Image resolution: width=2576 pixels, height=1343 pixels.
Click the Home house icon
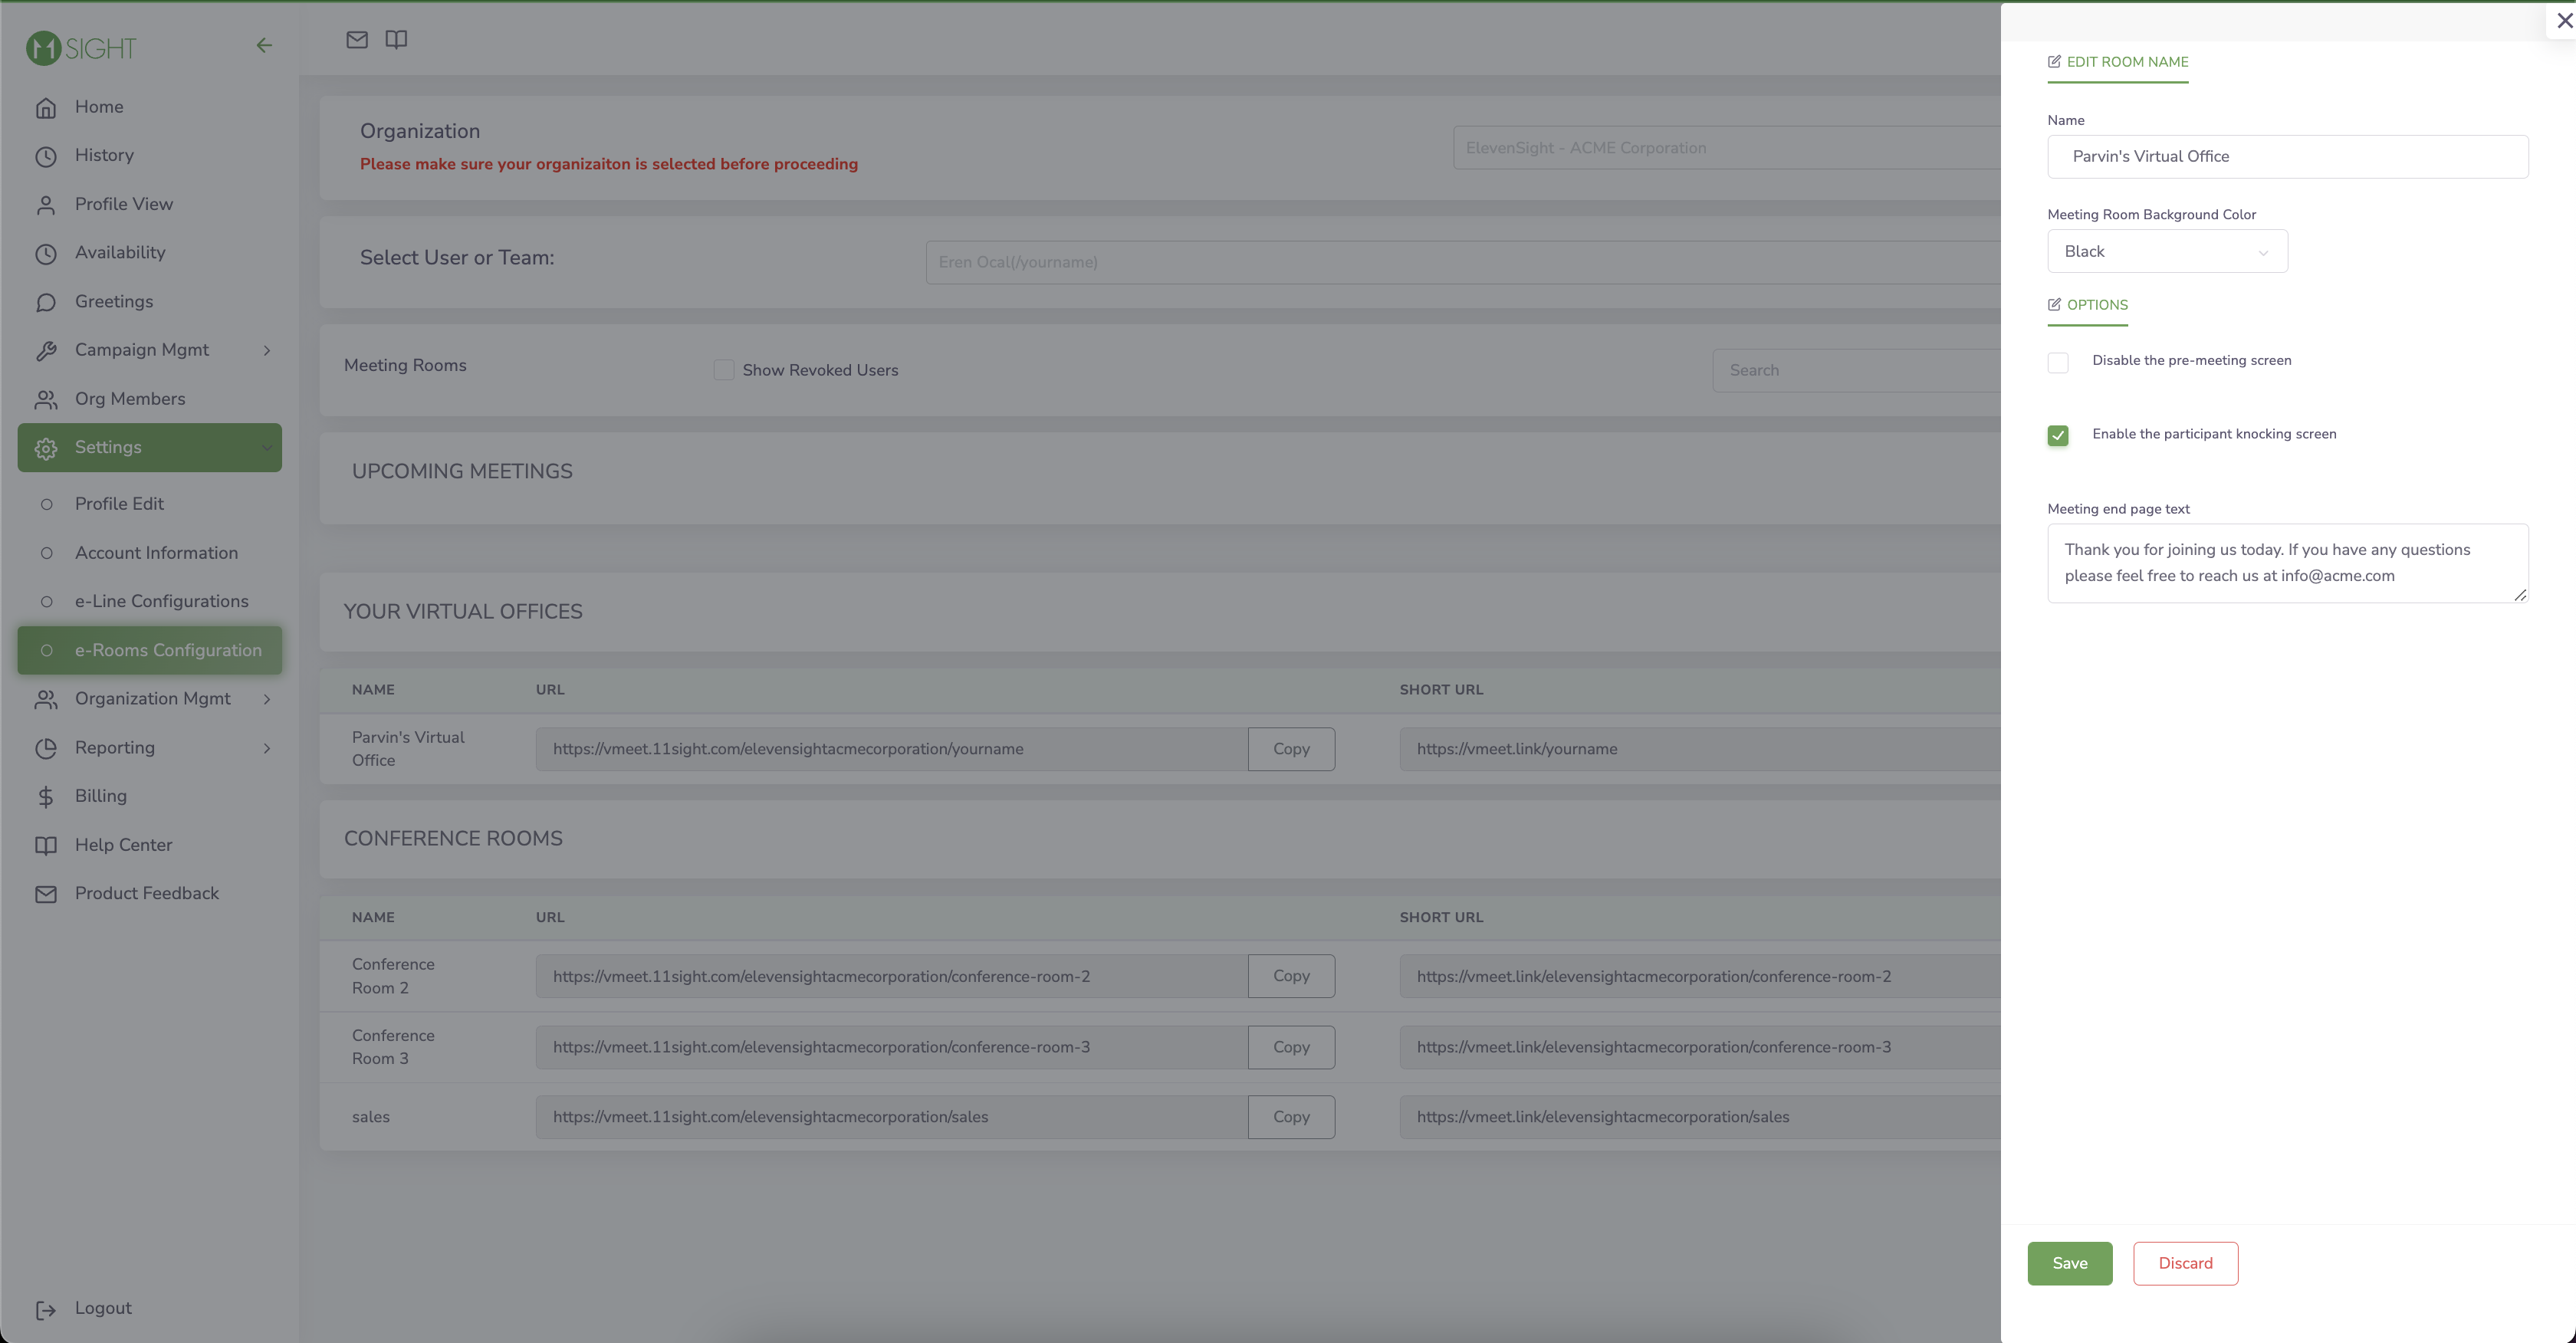pos(46,108)
